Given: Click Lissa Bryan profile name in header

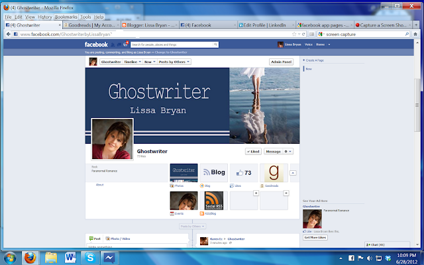Looking at the screenshot, I should coord(293,44).
